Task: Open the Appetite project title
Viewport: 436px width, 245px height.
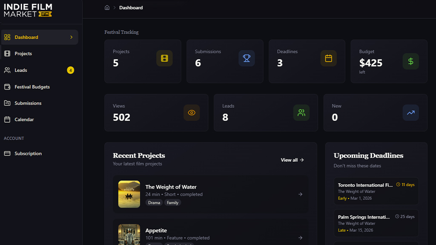Action: (156, 231)
